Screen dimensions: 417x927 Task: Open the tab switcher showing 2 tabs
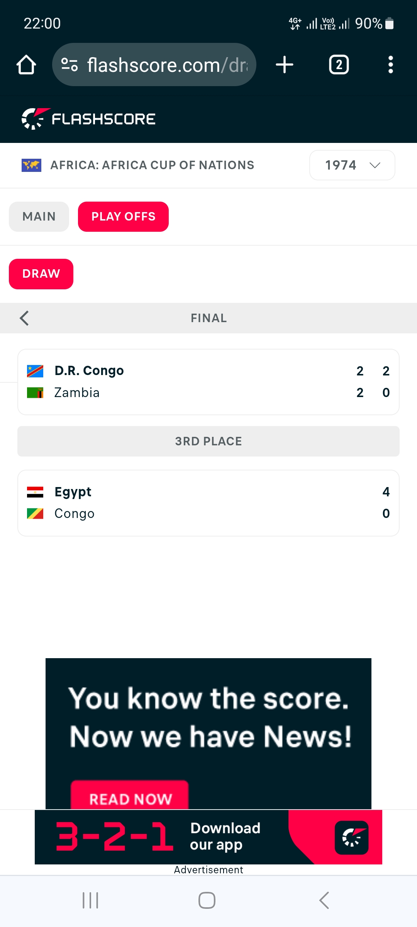339,65
